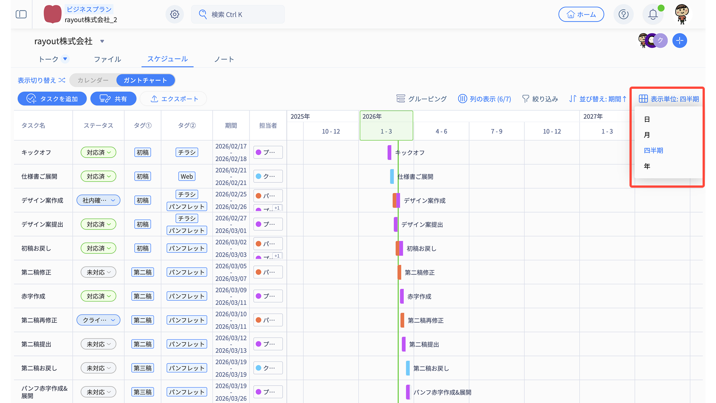This screenshot has width=716, height=403.
Task: Open column display (6/7) settings
Action: pyautogui.click(x=484, y=99)
